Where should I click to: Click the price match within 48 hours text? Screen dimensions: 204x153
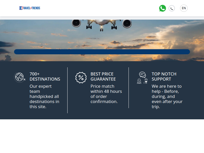tap(106, 94)
